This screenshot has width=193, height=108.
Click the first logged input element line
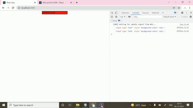coord(140,28)
